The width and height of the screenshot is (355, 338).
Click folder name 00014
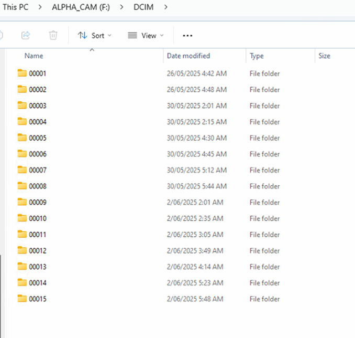coord(38,283)
